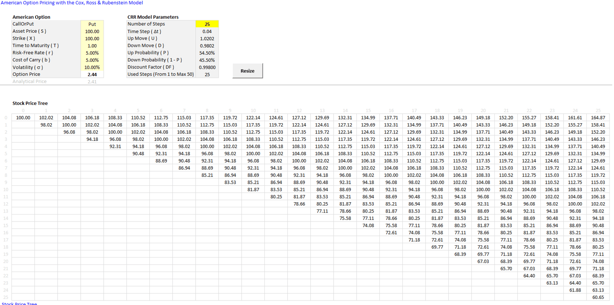Click the Option Price label

click(26, 75)
